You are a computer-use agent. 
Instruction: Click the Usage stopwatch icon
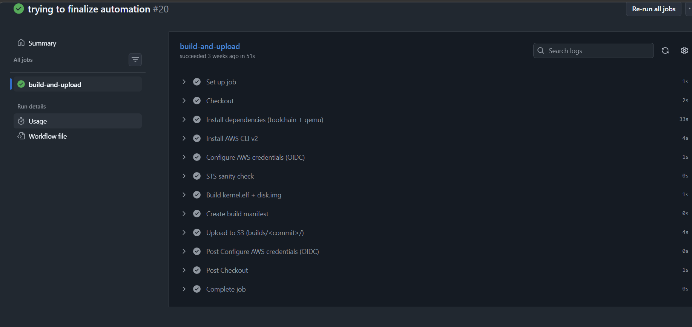click(21, 121)
